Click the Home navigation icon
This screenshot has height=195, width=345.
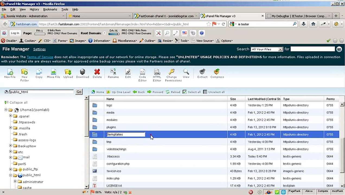pos(93,92)
